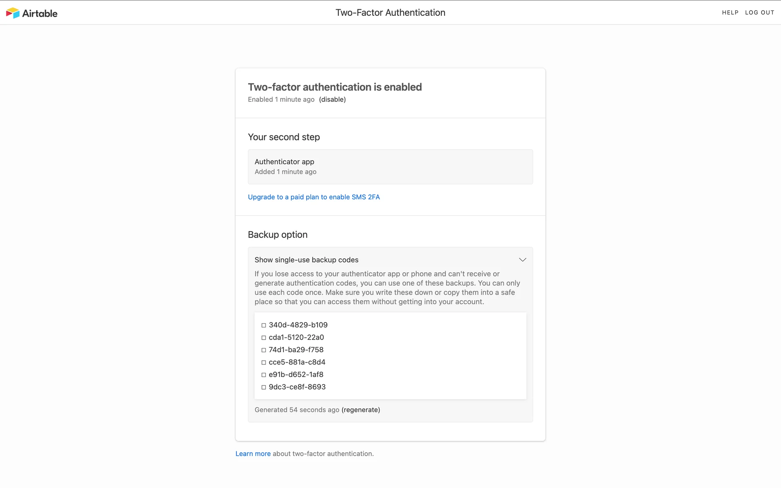Open the upgrade to paid plan link
Image resolution: width=781 pixels, height=488 pixels.
314,197
